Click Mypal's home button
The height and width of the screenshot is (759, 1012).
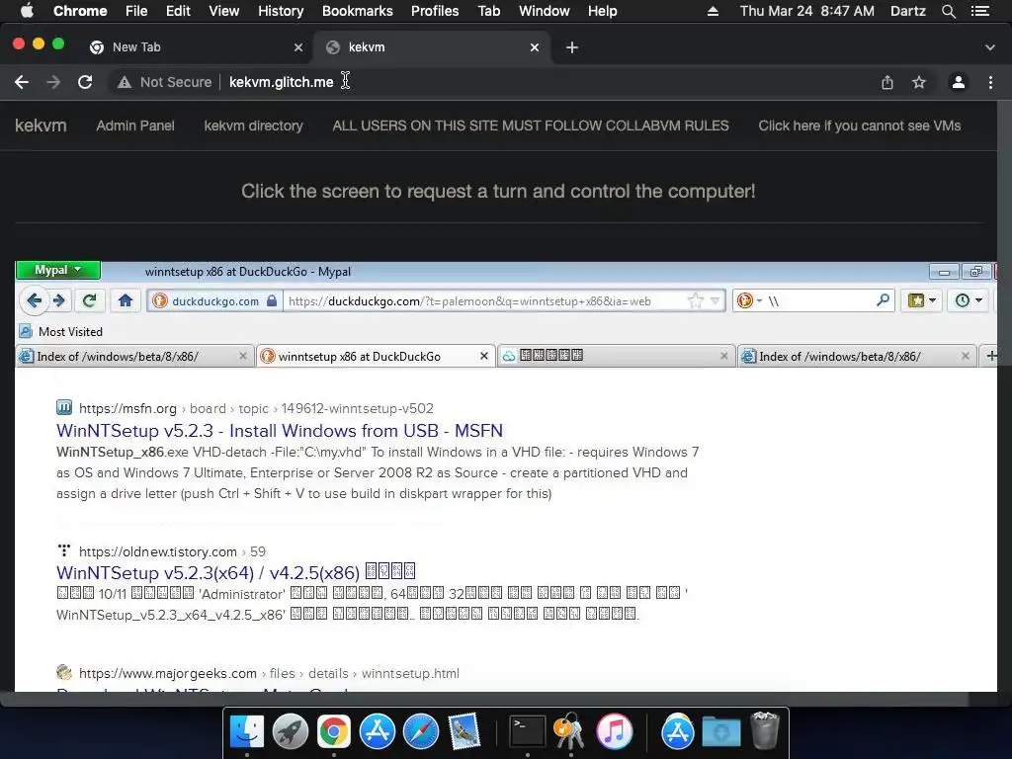126,300
